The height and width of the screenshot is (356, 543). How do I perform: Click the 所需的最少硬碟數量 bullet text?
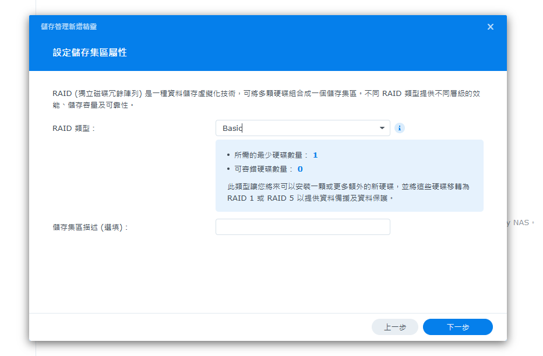pos(271,155)
